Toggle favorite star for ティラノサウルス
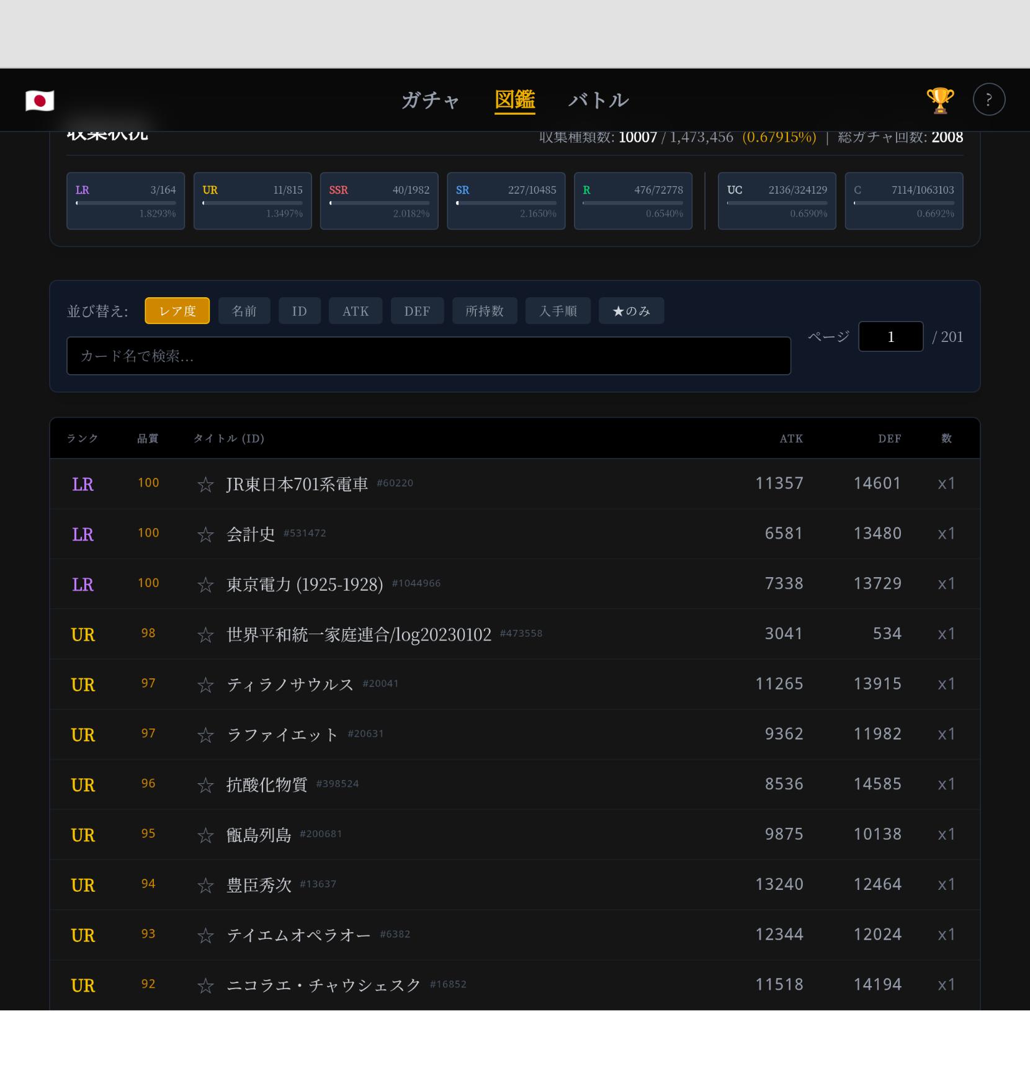Viewport: 1030px width, 1068px height. [x=205, y=685]
